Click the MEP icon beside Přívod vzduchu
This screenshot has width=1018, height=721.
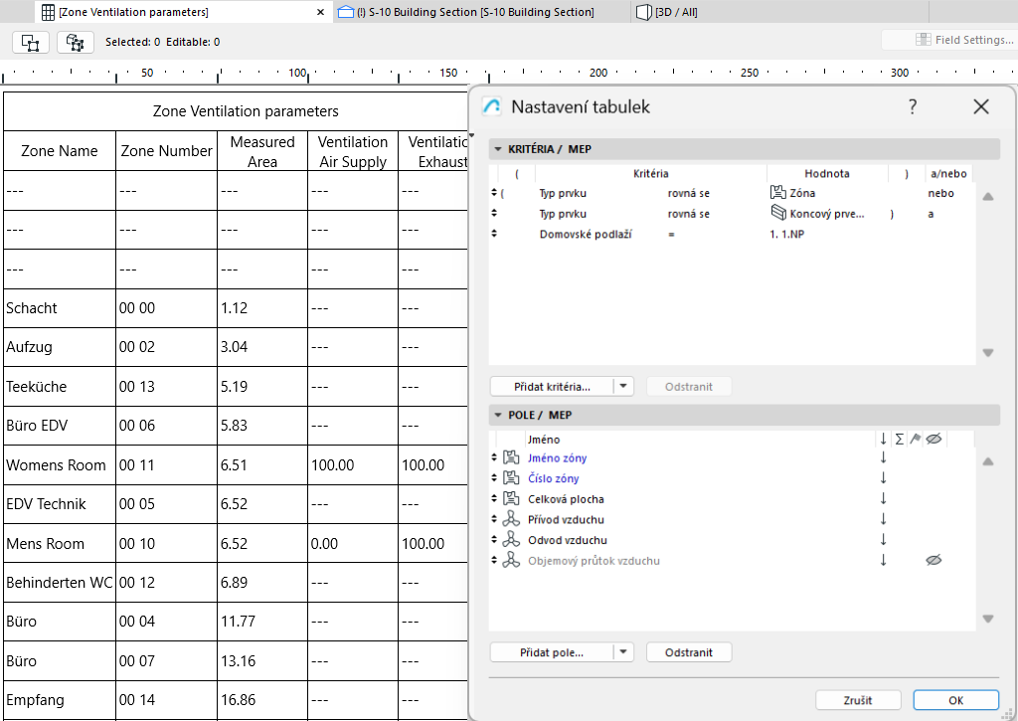[510, 518]
